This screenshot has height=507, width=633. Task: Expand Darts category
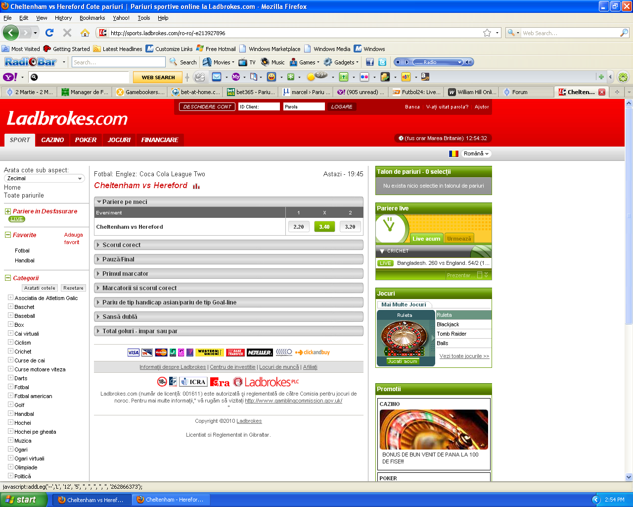pyautogui.click(x=10, y=378)
